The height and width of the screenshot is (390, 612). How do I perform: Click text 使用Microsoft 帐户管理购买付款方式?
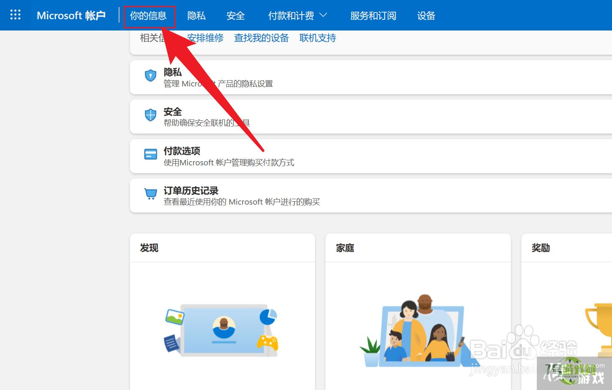229,162
